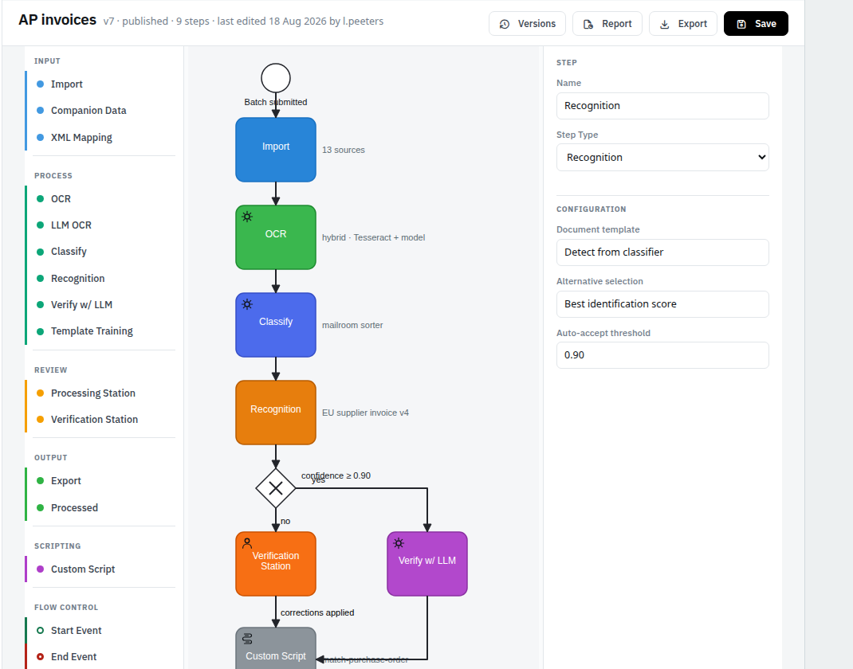Select Companion Data in the palette

pos(101,111)
